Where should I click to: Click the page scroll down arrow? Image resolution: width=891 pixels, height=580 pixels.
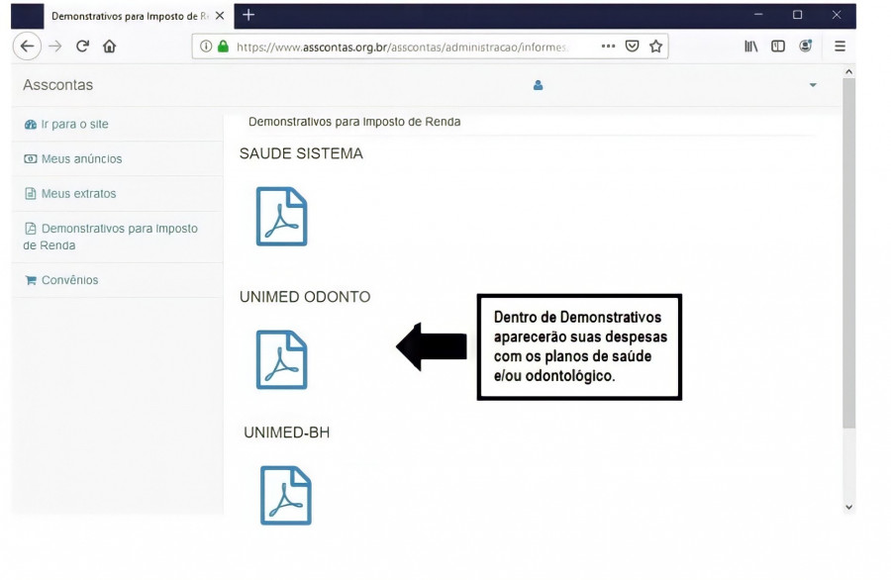click(x=849, y=508)
